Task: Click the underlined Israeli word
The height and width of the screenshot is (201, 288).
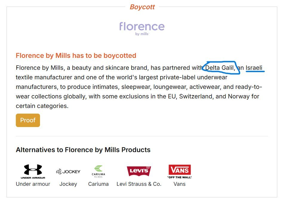Action: tap(254, 68)
